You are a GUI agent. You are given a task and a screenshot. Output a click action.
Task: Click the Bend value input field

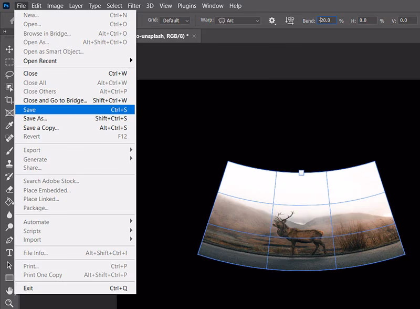(x=326, y=20)
